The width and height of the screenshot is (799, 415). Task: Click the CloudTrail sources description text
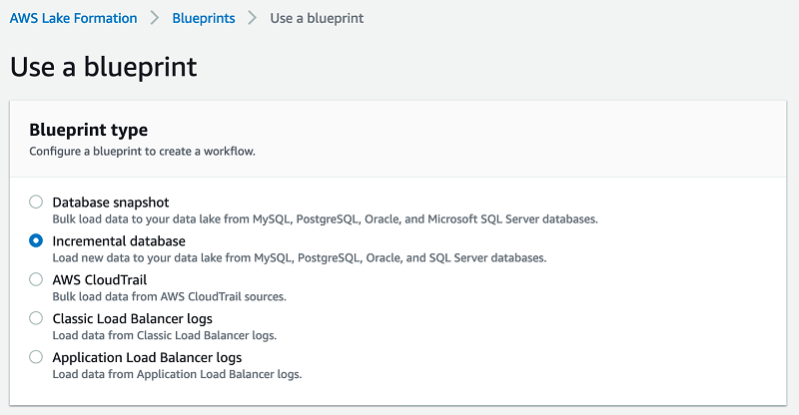coord(170,296)
